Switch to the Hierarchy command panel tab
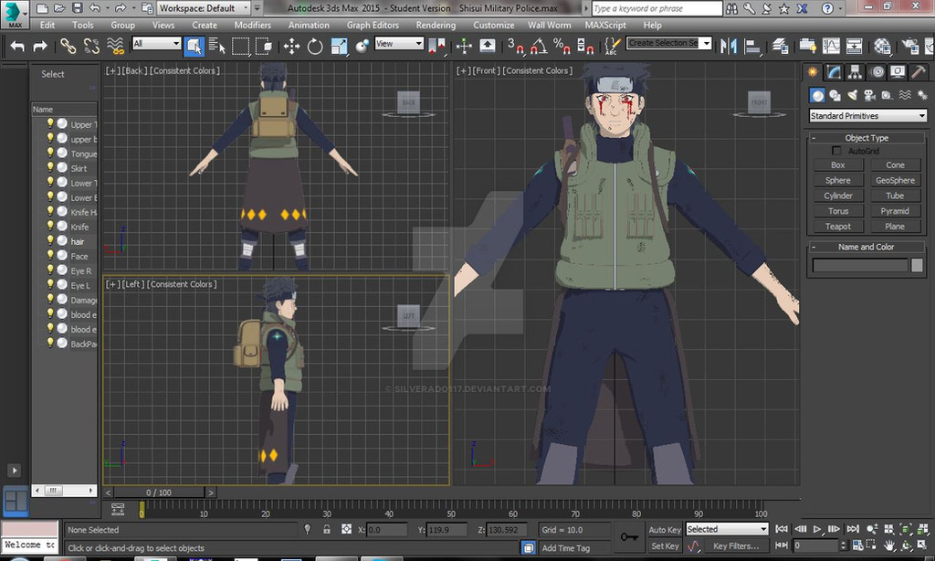 point(855,72)
